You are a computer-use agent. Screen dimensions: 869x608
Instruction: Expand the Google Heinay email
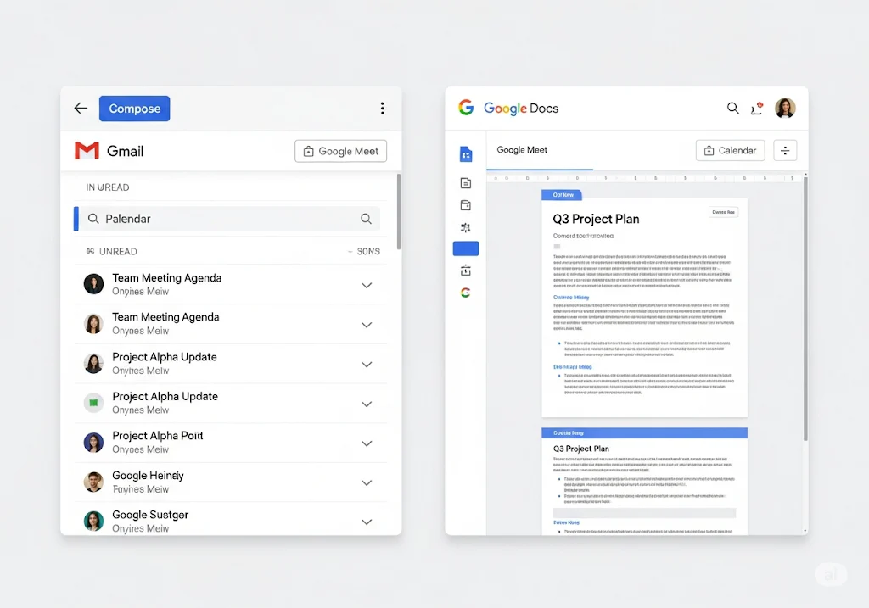[367, 482]
